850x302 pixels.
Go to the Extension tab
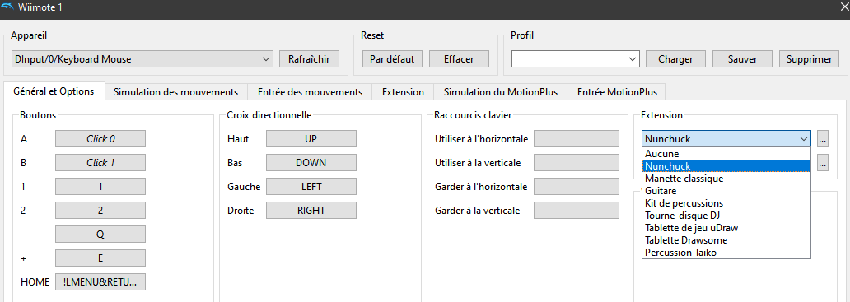point(403,92)
